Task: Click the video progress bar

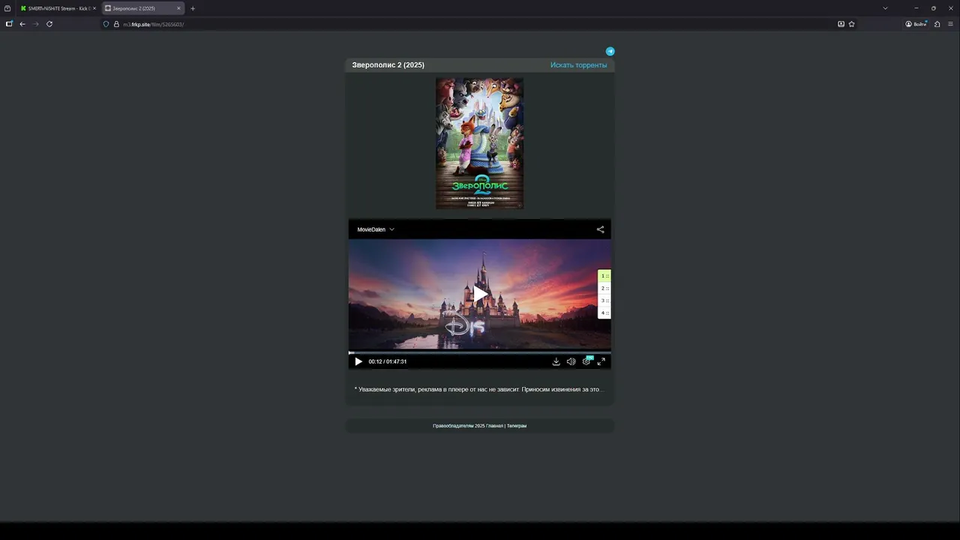Action: pyautogui.click(x=480, y=352)
